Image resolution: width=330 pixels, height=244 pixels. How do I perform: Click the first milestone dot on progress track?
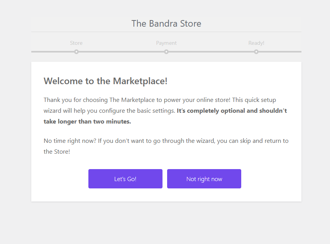(x=76, y=51)
